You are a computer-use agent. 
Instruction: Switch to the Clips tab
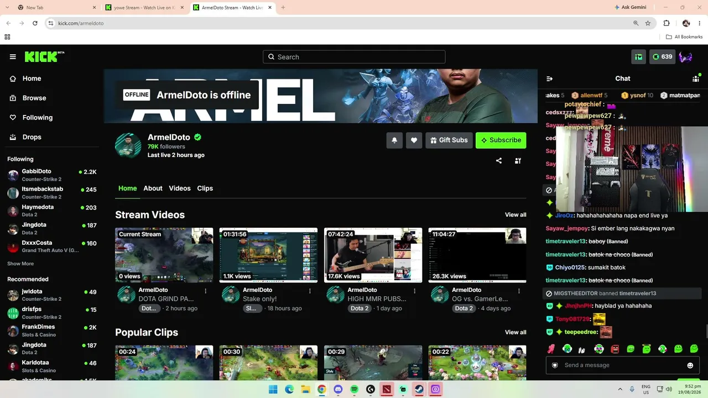click(x=205, y=188)
